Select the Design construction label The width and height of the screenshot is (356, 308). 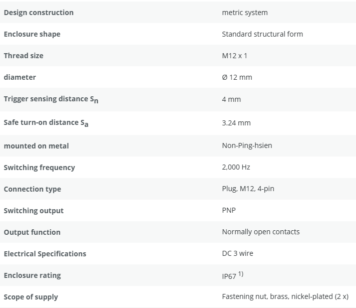pyautogui.click(x=39, y=13)
